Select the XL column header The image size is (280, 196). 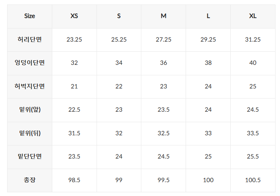(x=253, y=16)
